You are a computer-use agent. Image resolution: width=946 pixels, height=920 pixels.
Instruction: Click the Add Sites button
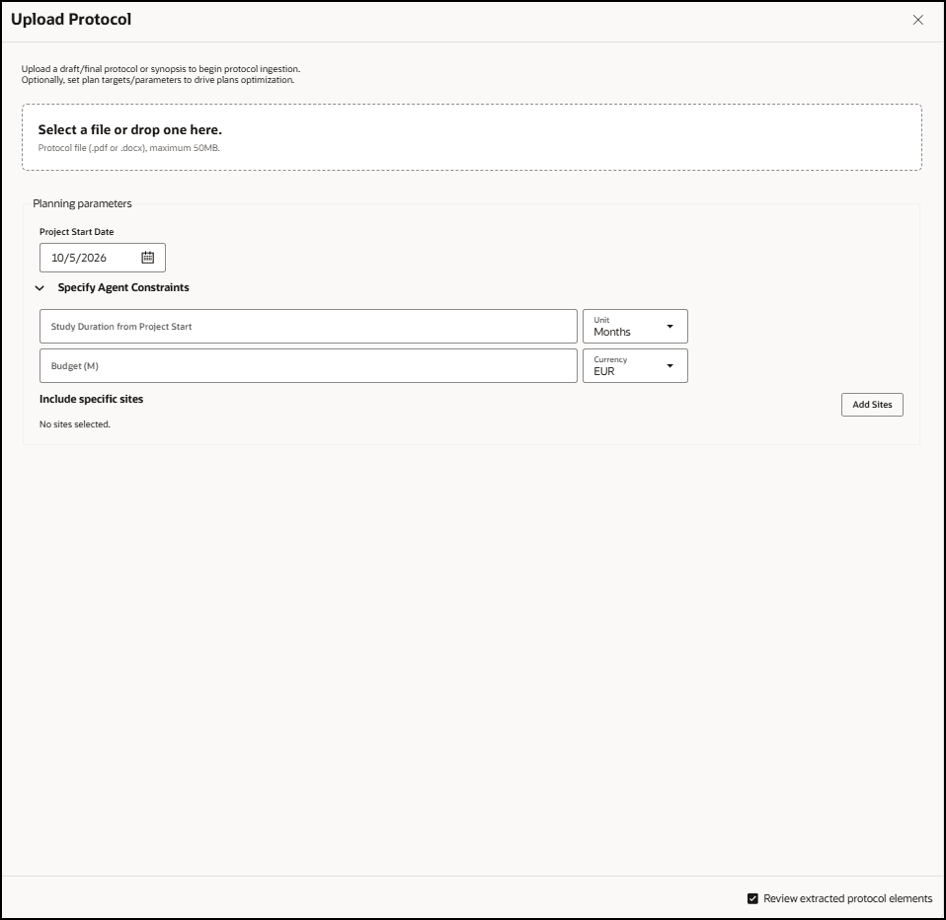(872, 404)
